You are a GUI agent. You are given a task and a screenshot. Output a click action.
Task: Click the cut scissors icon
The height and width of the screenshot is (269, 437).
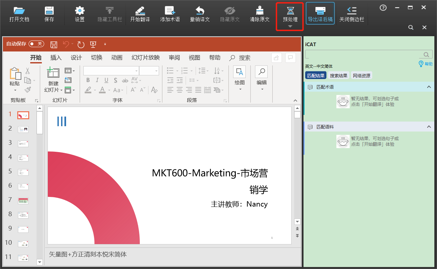[28, 71]
